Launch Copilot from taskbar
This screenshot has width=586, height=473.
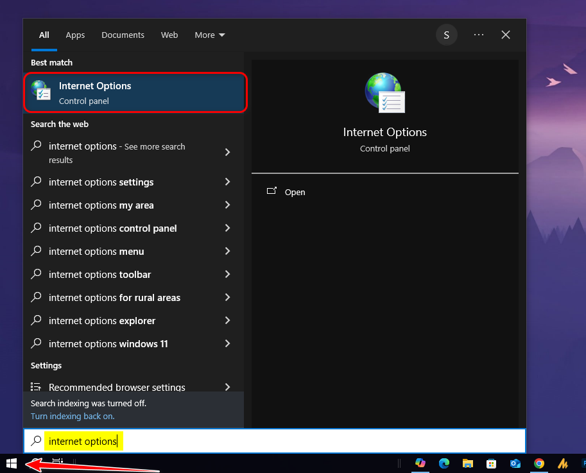[420, 463]
